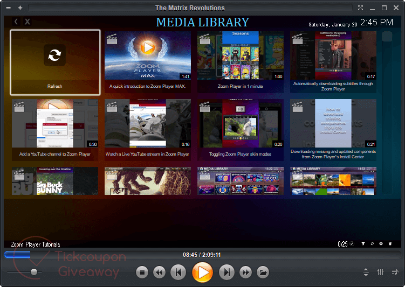Click the small refresh icon in library status bar

372,244
